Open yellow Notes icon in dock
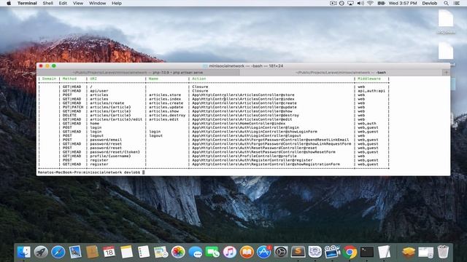 click(x=126, y=253)
